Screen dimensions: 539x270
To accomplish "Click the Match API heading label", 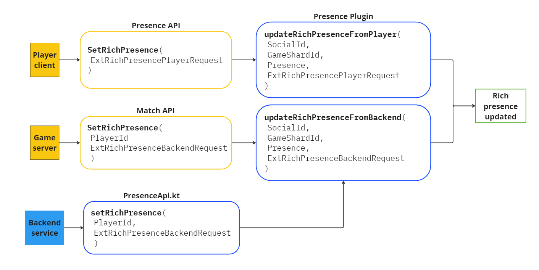I will pos(155,111).
